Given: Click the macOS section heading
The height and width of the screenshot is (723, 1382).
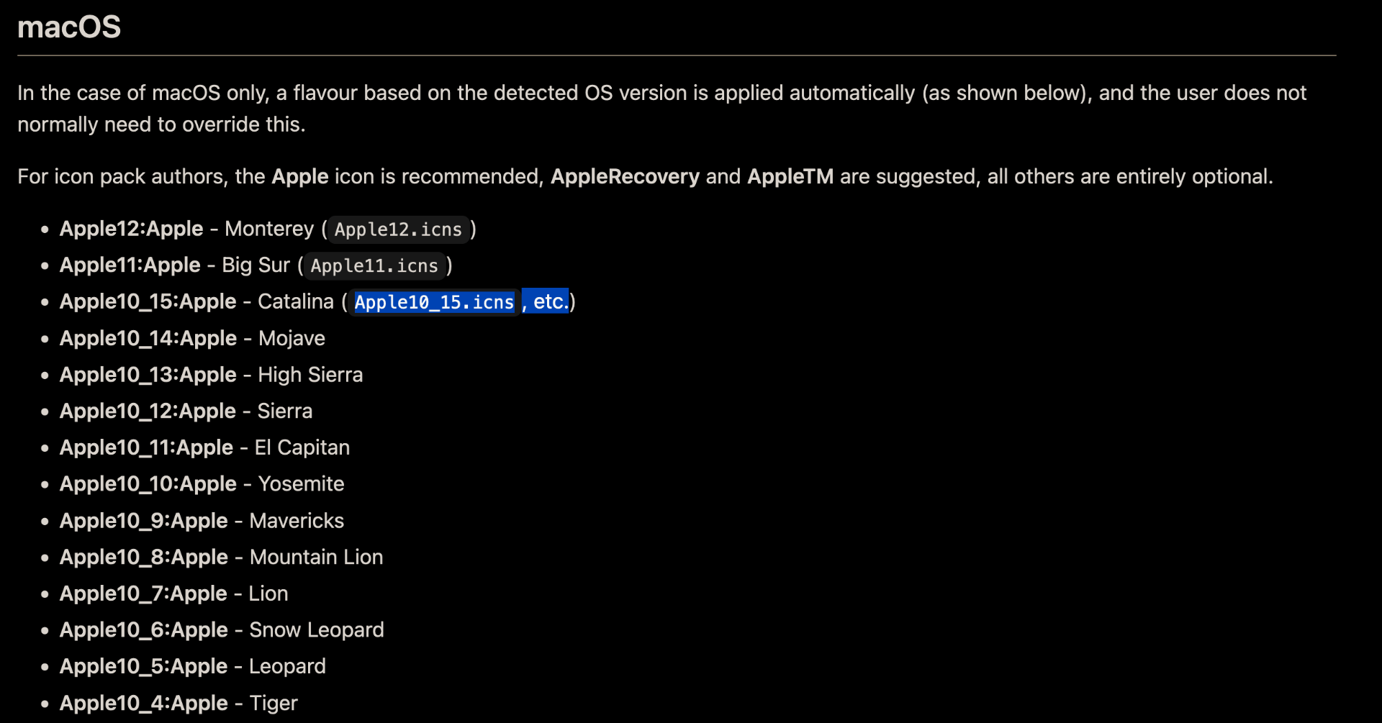Looking at the screenshot, I should pyautogui.click(x=69, y=27).
